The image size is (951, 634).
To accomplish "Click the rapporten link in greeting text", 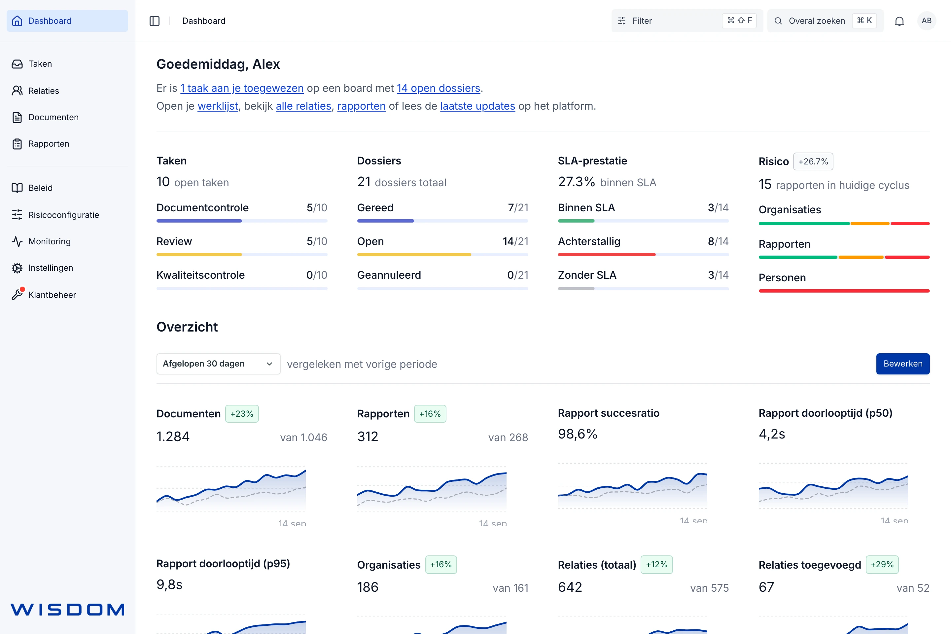I will click(362, 106).
